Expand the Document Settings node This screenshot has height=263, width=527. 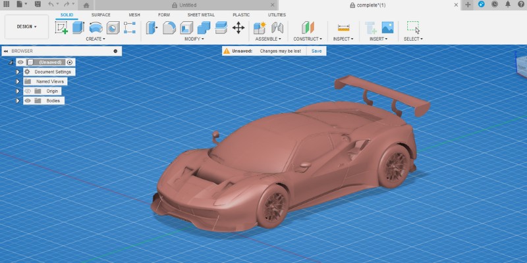pyautogui.click(x=18, y=72)
